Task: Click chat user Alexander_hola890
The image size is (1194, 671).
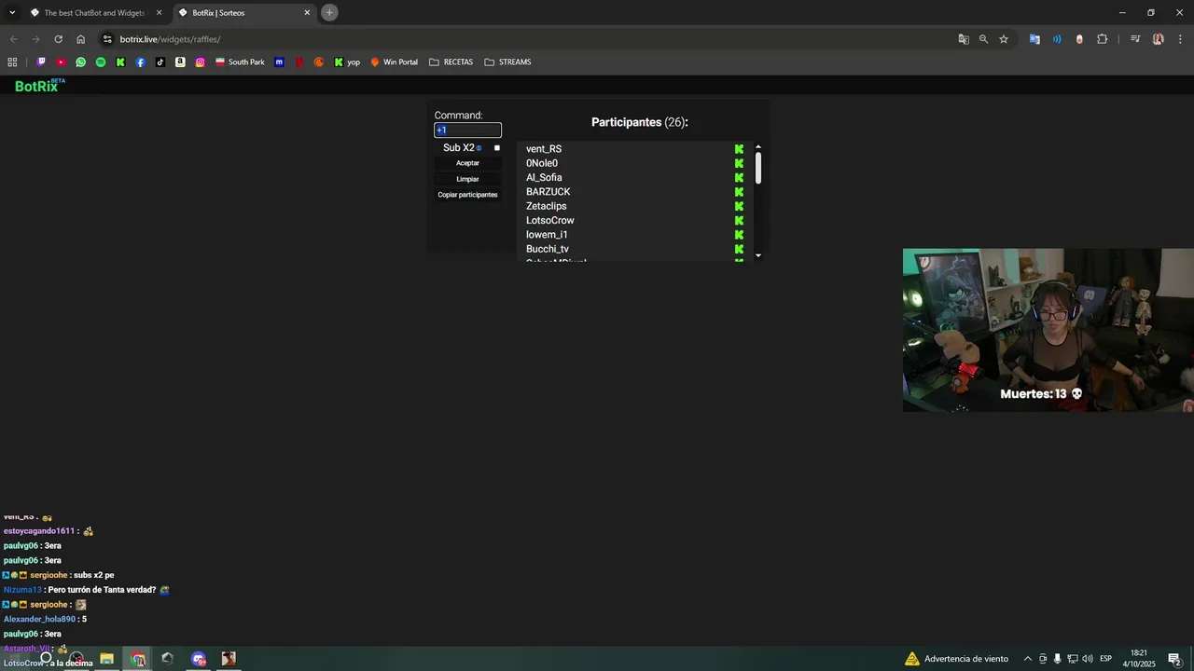Action: [39, 619]
